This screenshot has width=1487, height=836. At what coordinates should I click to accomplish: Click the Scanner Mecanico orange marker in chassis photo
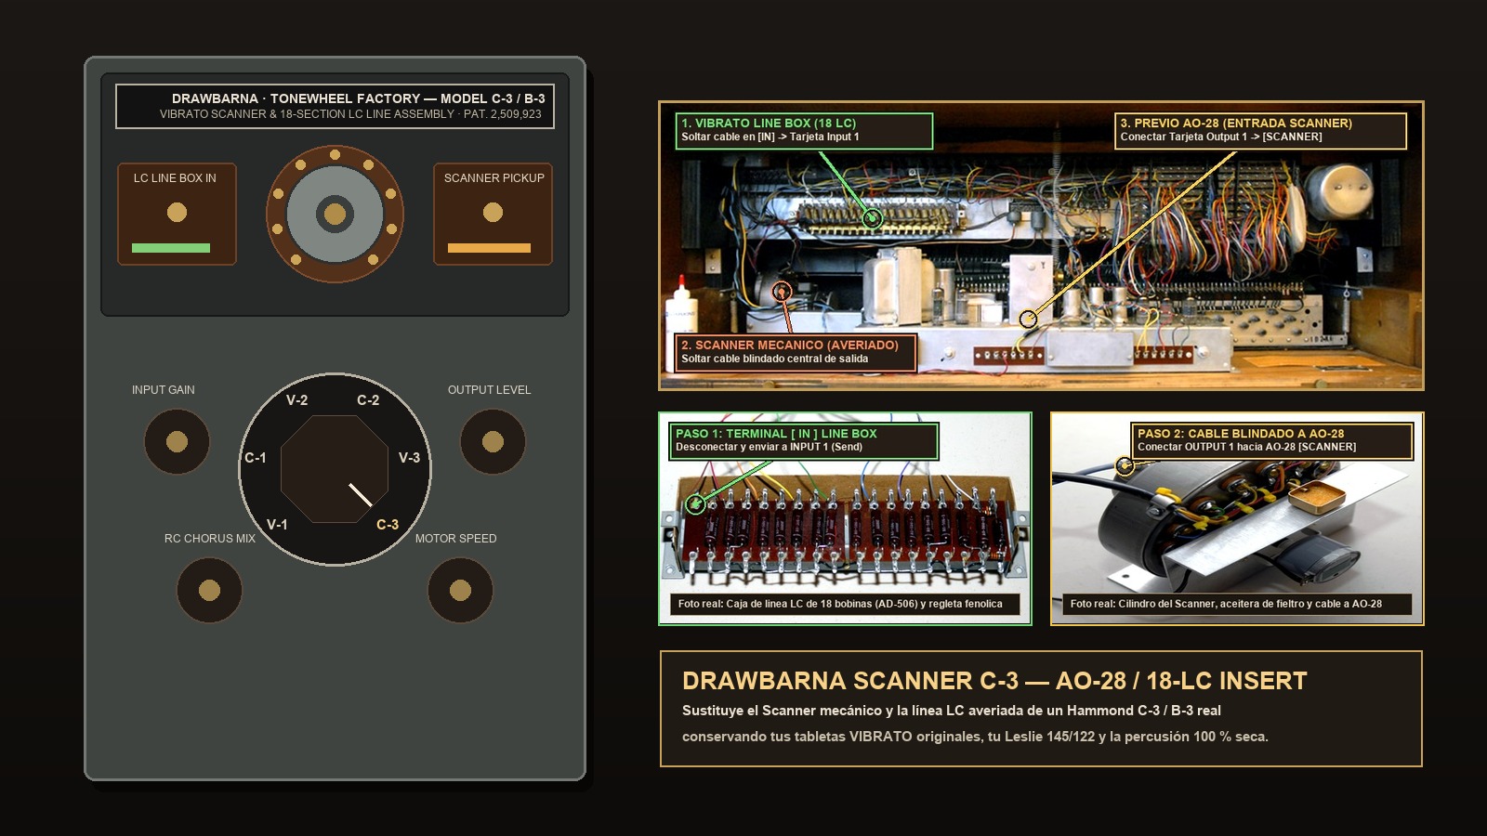(x=783, y=291)
